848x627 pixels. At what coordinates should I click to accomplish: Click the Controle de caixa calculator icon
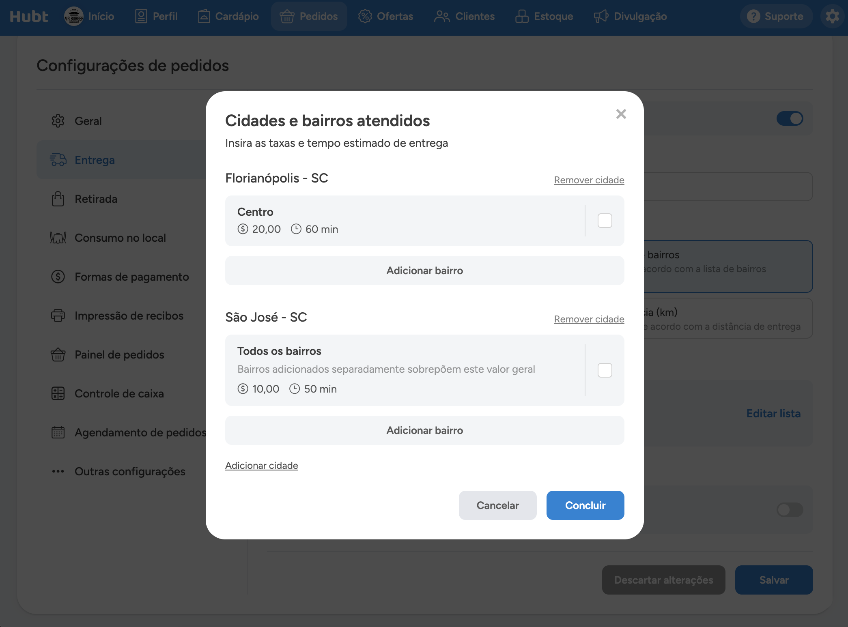point(58,393)
